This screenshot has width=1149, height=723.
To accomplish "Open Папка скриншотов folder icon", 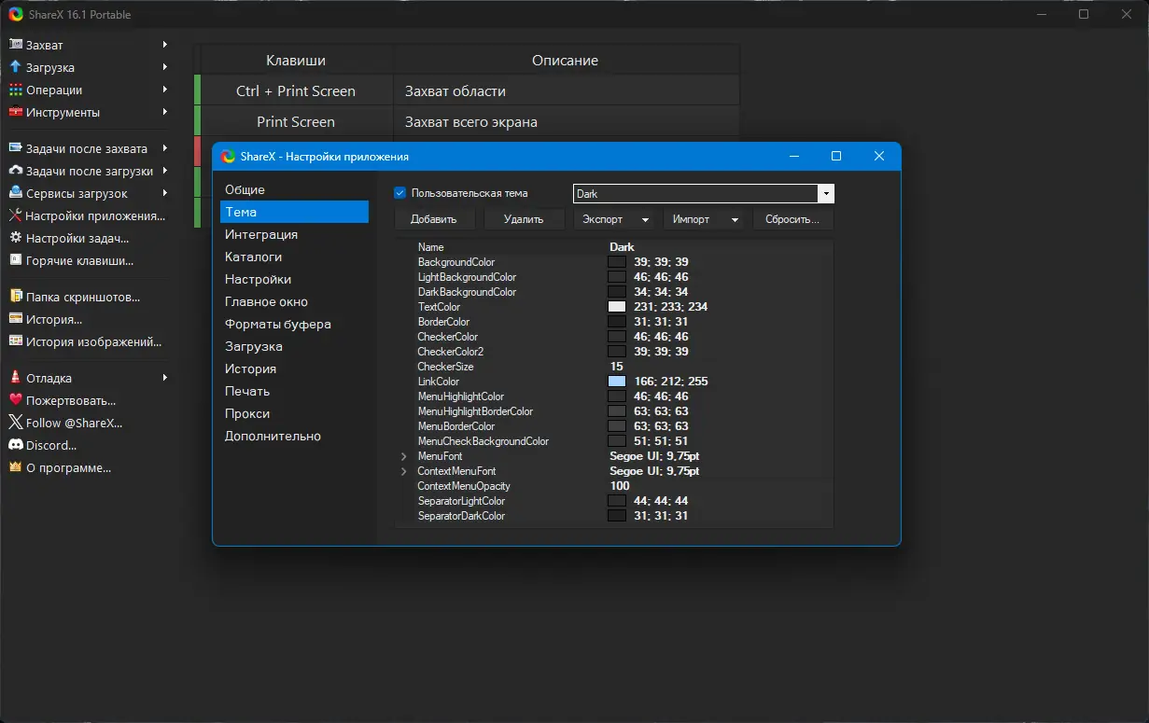I will pos(15,297).
